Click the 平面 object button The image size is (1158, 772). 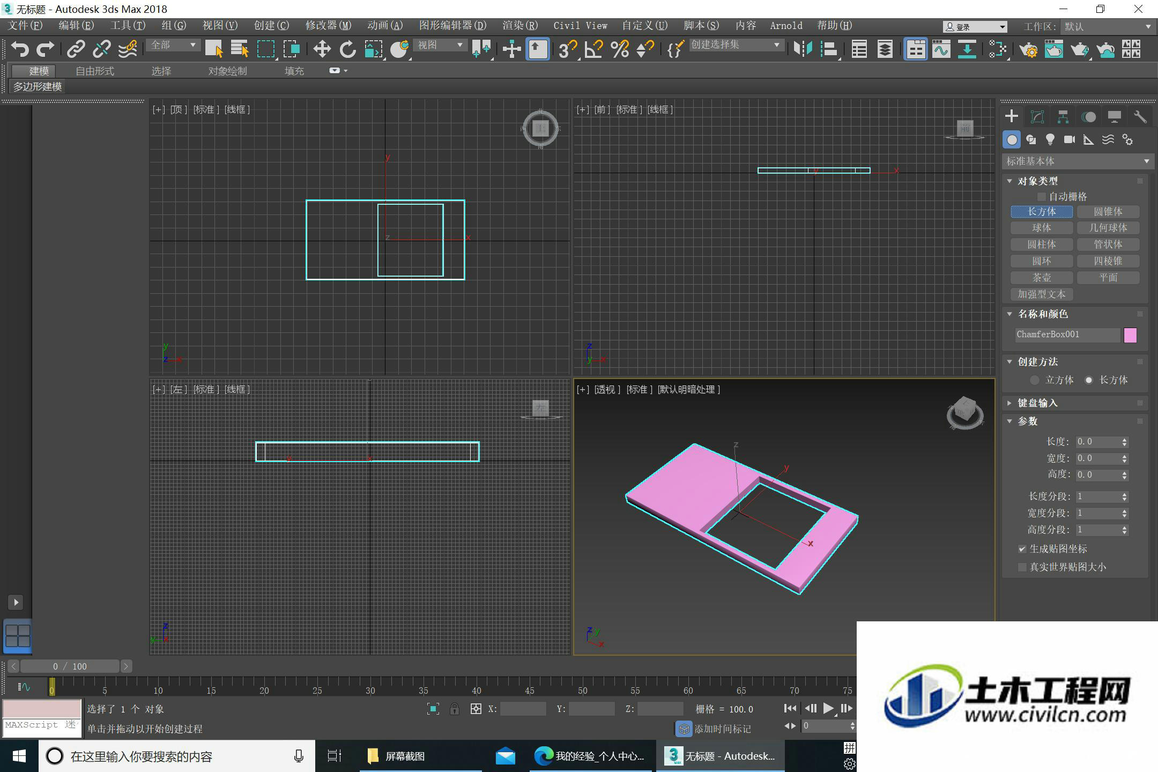coord(1108,278)
